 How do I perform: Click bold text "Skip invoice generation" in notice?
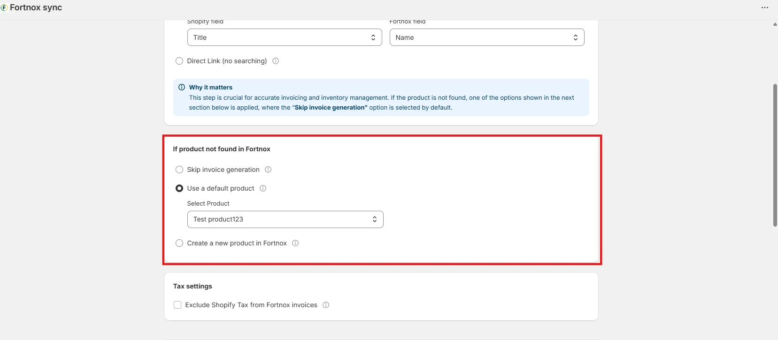(x=331, y=107)
